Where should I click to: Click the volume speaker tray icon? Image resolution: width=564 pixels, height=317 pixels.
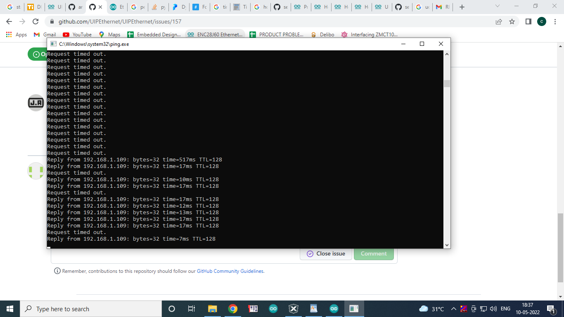click(x=493, y=309)
